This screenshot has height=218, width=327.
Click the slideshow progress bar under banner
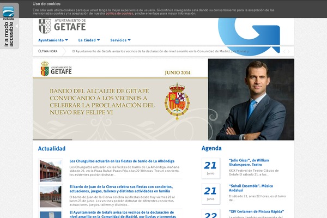(x=52, y=140)
